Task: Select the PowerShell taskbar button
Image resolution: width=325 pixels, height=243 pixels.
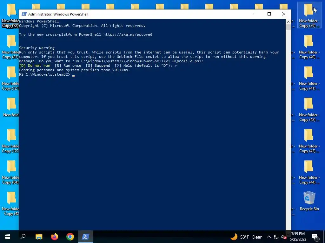Action: [86, 237]
